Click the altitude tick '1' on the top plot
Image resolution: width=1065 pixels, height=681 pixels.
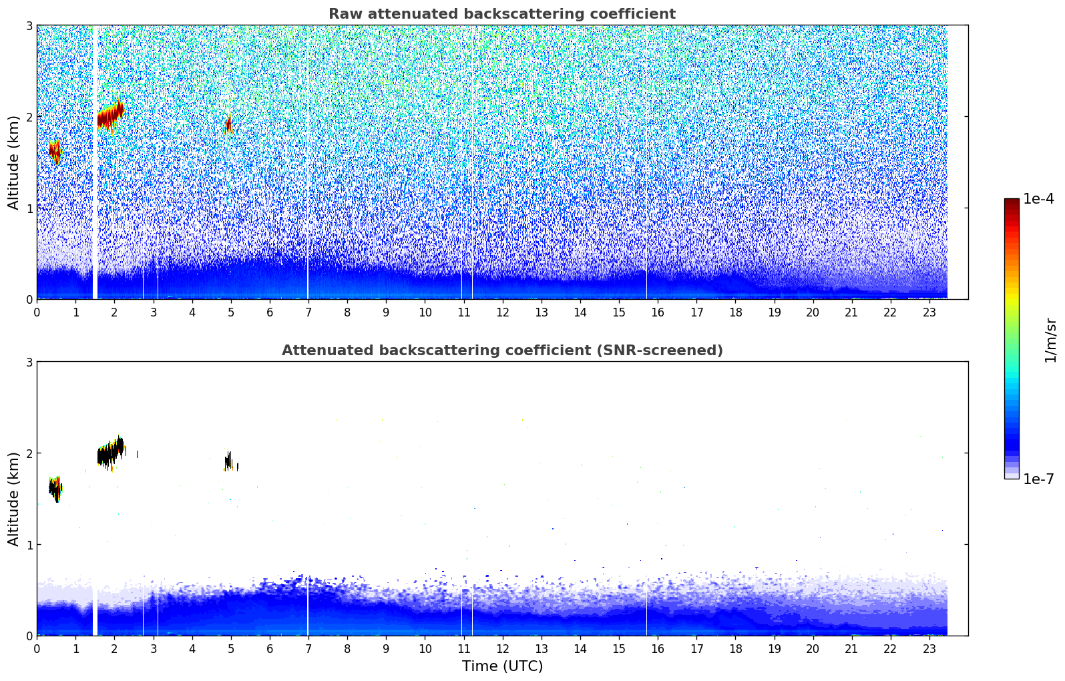pyautogui.click(x=29, y=208)
